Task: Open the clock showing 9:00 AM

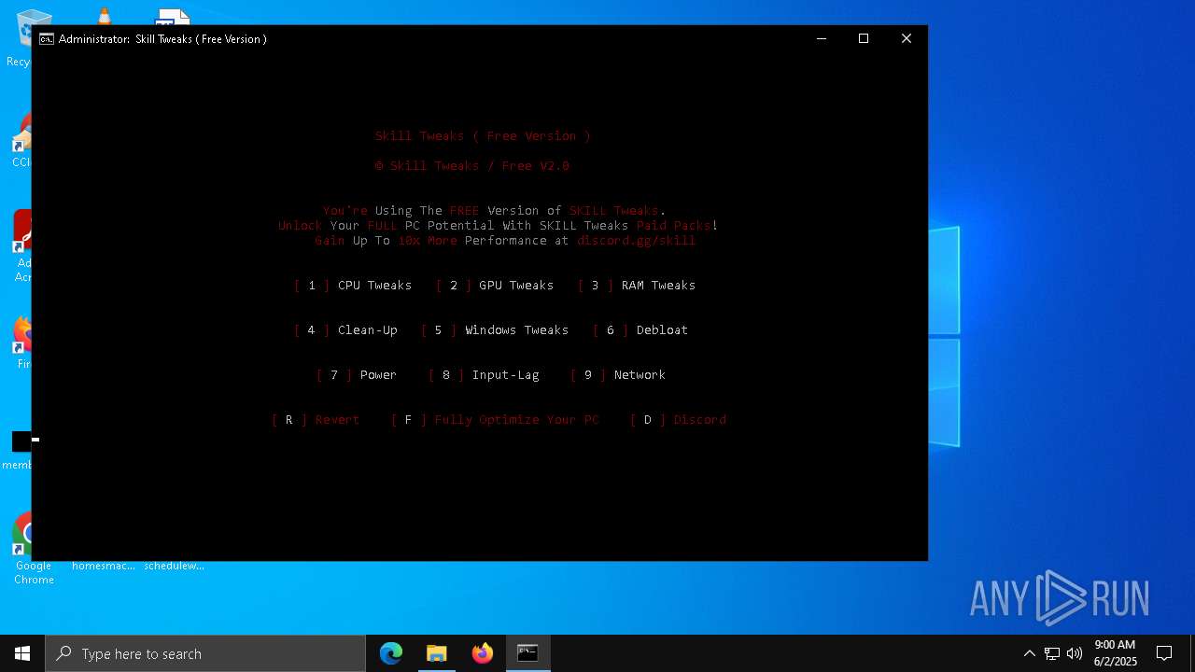Action: point(1115,653)
